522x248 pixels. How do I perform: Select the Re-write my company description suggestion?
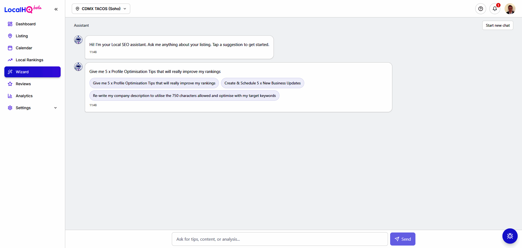click(x=184, y=96)
